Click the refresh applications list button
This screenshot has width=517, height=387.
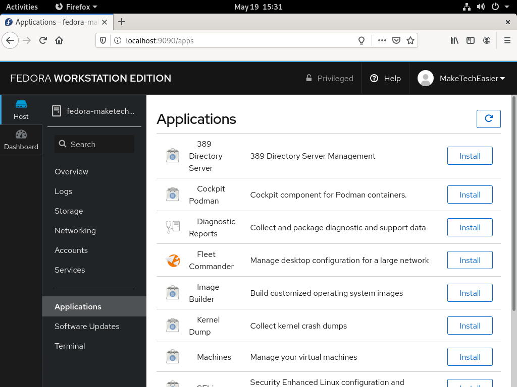(488, 118)
